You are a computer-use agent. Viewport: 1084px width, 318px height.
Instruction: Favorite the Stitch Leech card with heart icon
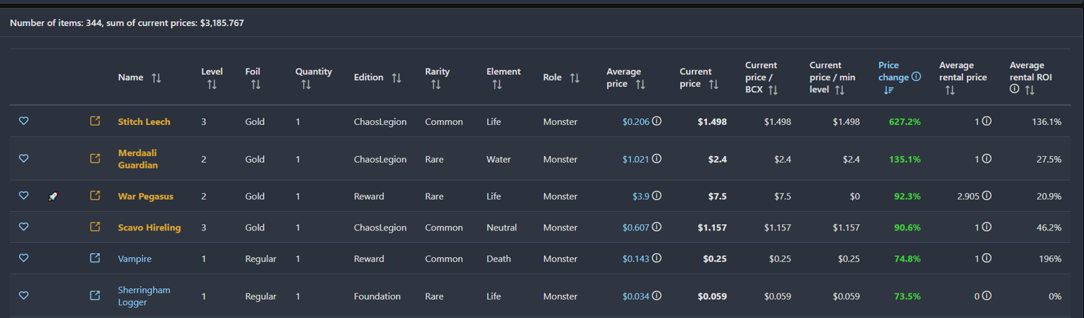23,121
